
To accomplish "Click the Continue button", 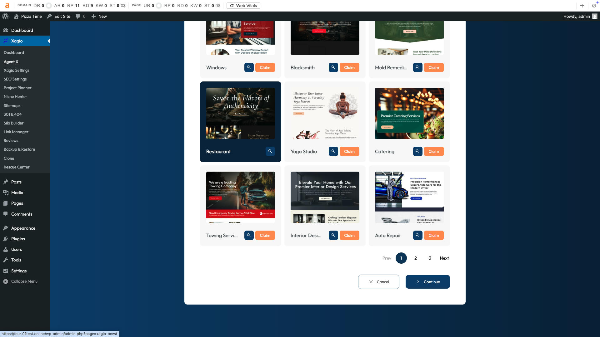I will click(x=427, y=282).
